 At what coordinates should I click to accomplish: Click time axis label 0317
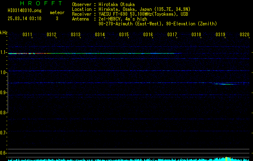tap(172, 35)
